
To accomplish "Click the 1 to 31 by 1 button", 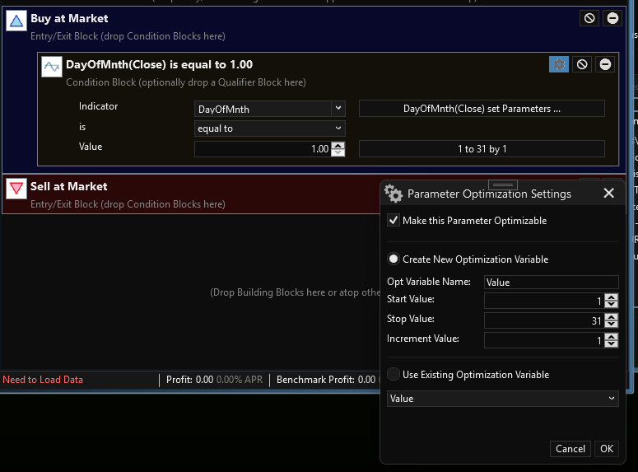I will pyautogui.click(x=482, y=149).
